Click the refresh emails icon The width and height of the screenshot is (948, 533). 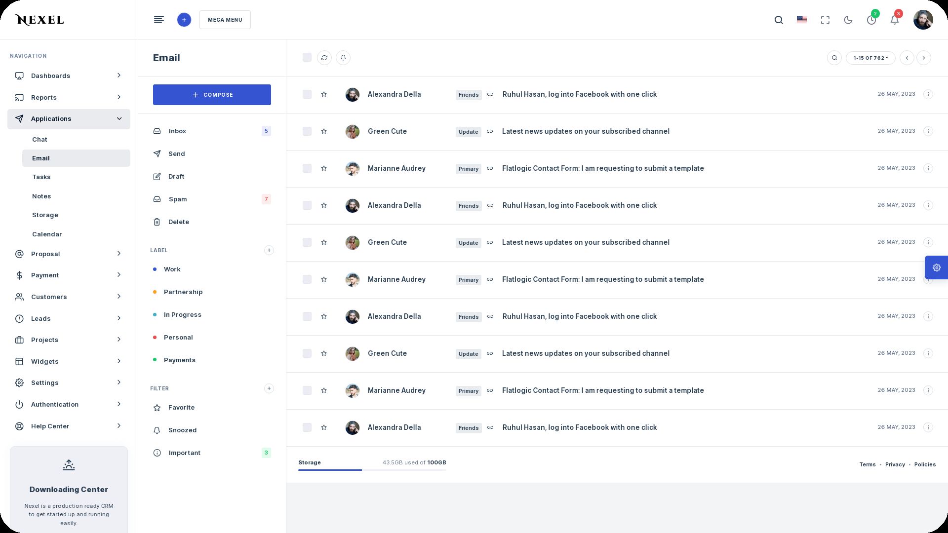click(324, 58)
